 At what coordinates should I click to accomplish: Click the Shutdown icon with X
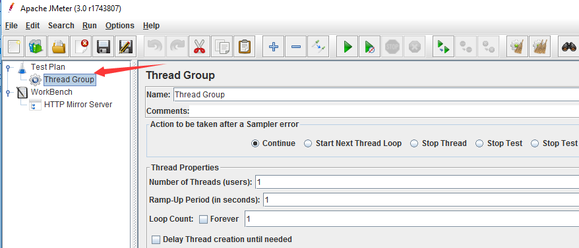[415, 47]
